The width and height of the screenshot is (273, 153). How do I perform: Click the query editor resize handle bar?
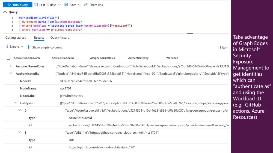[190, 33]
